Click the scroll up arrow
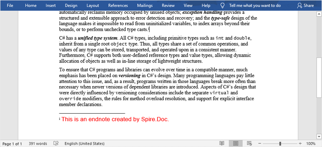322x147 pixels. tap(318, 14)
